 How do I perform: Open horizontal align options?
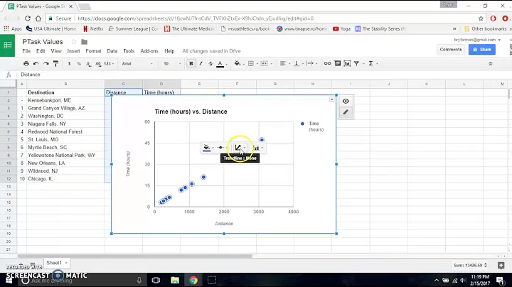284,64
